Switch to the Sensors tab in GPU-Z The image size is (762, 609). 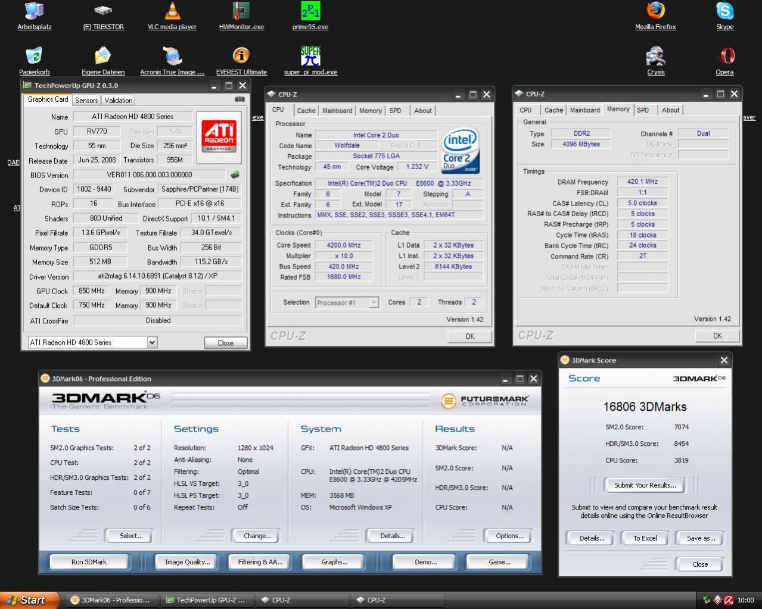[x=86, y=100]
